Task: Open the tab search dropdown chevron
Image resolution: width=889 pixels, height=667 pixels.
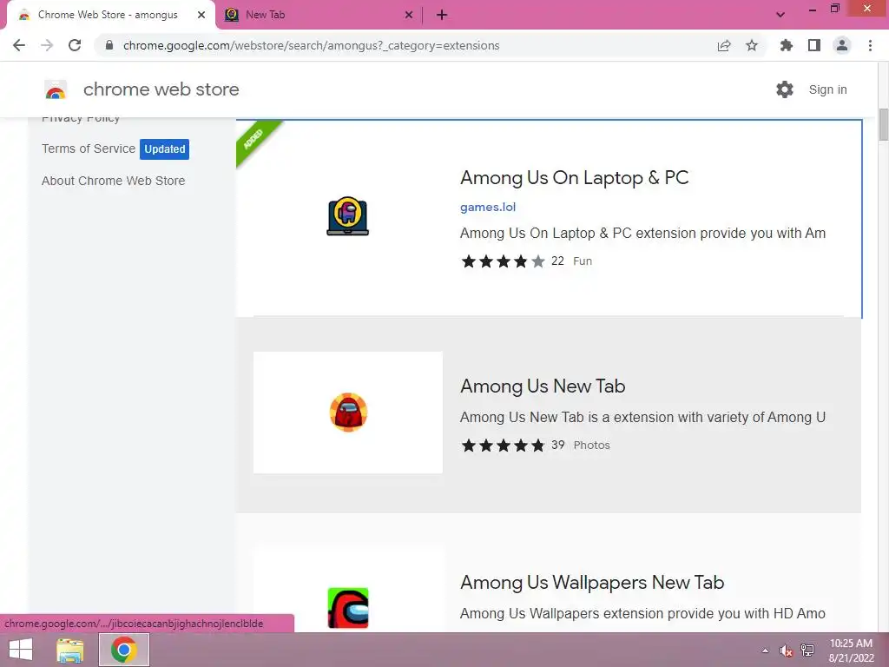Action: 780,15
